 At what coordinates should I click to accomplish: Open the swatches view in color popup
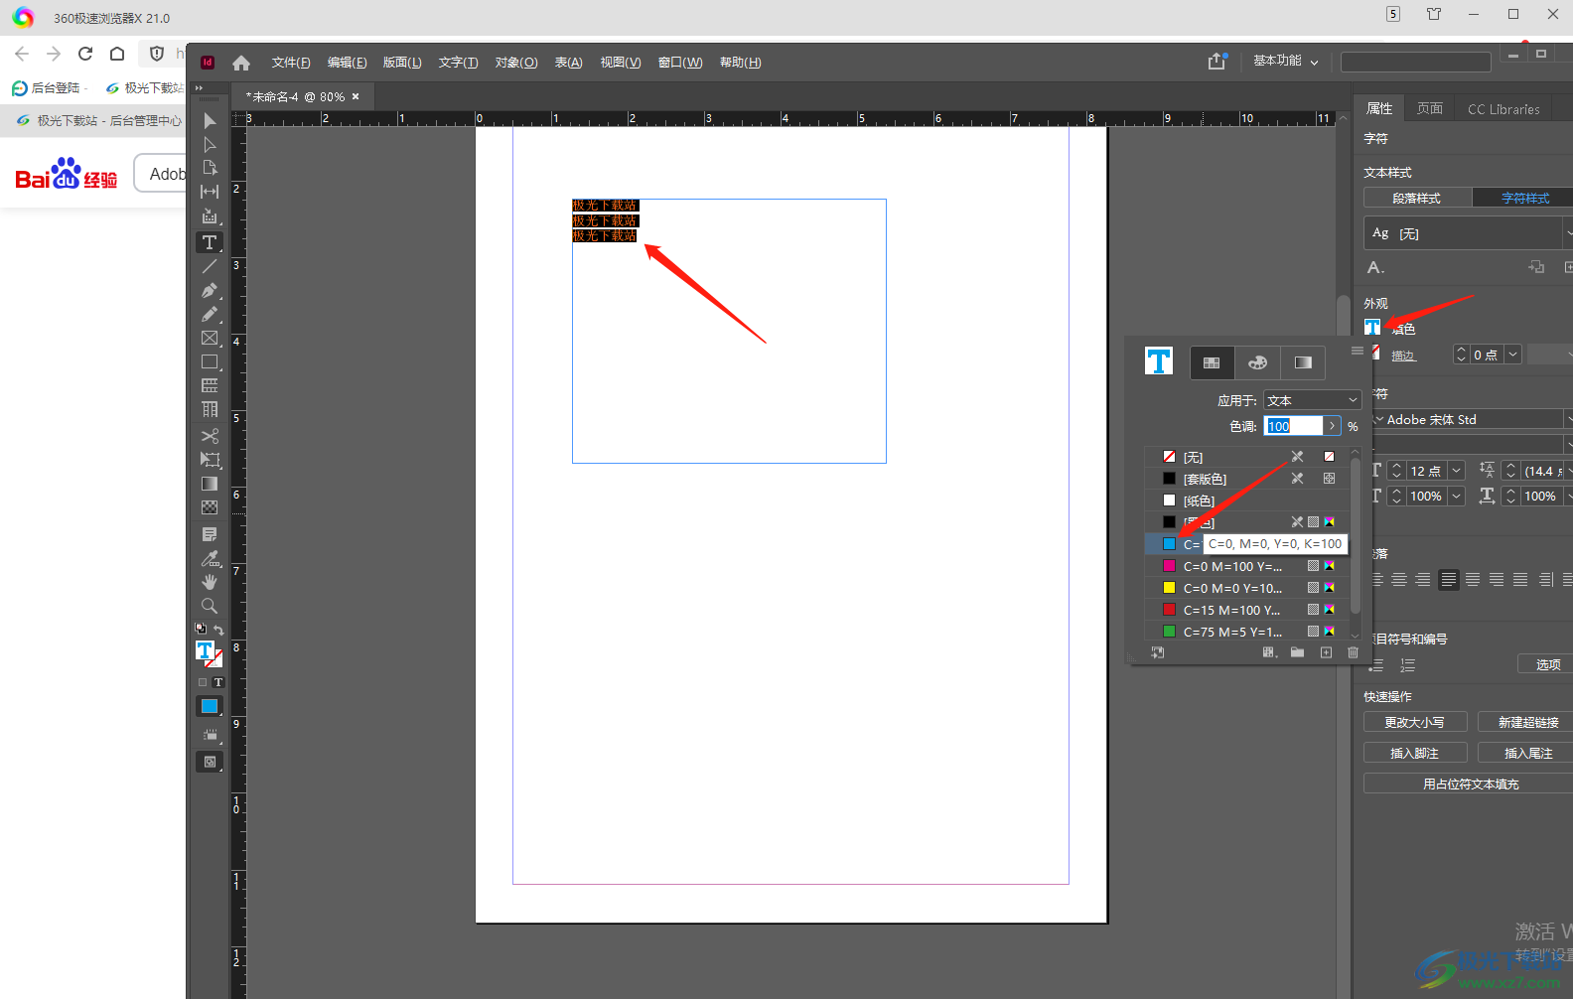1212,362
